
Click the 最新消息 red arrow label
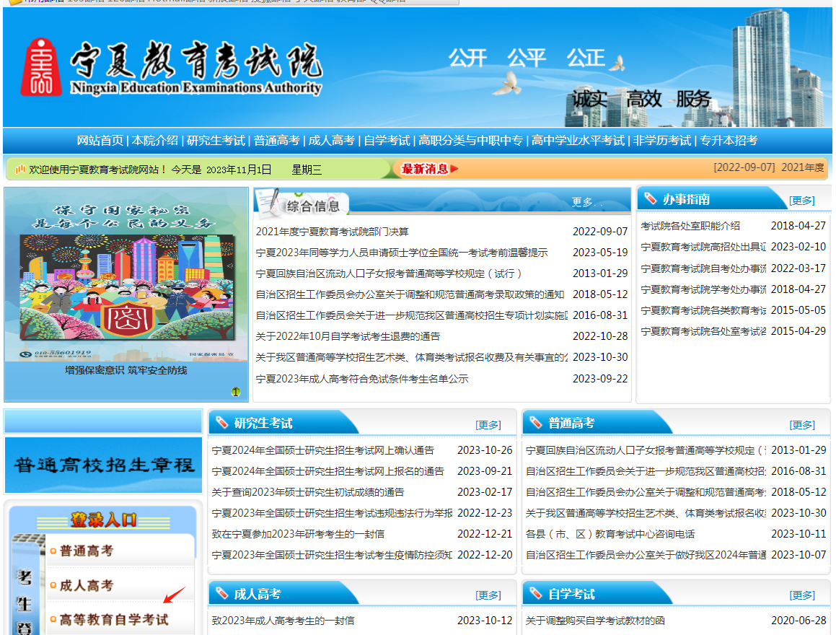click(429, 169)
